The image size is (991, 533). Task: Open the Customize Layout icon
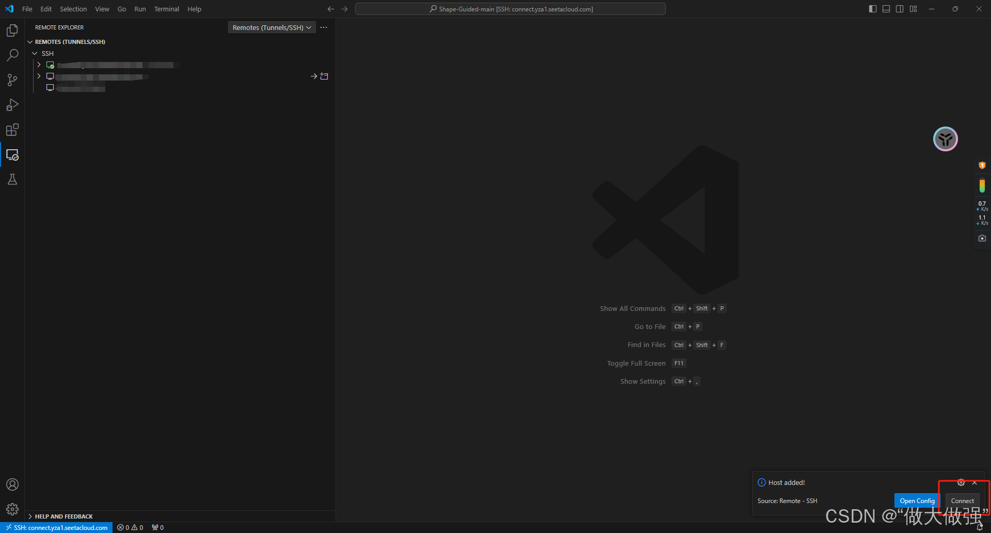coord(914,9)
